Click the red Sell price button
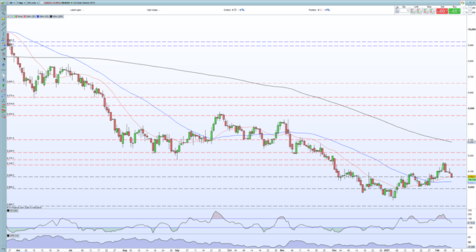Screen dimensions: 476x252 442,11
